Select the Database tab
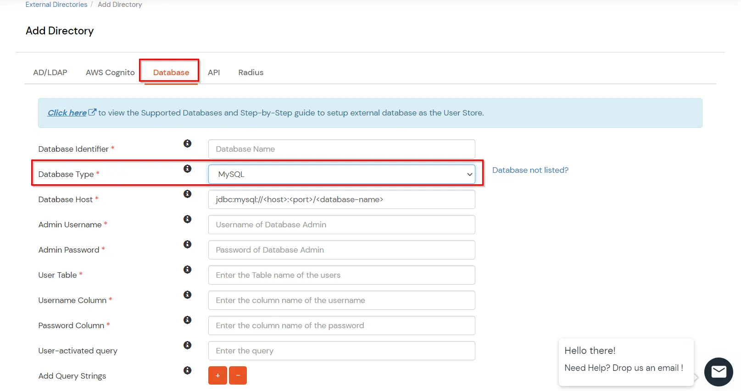This screenshot has height=391, width=741. (171, 72)
